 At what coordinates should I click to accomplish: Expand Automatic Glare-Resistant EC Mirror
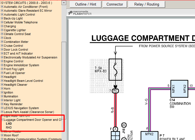2,11
